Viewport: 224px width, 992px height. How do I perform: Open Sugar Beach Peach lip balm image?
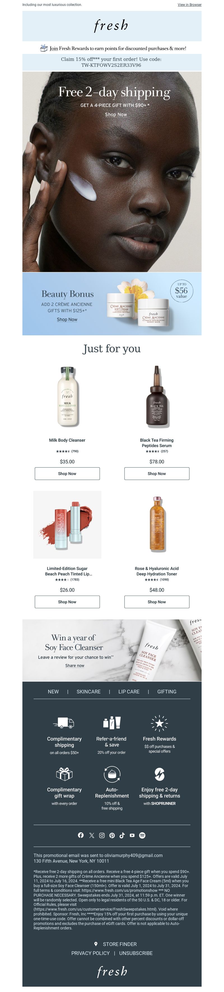tap(67, 524)
